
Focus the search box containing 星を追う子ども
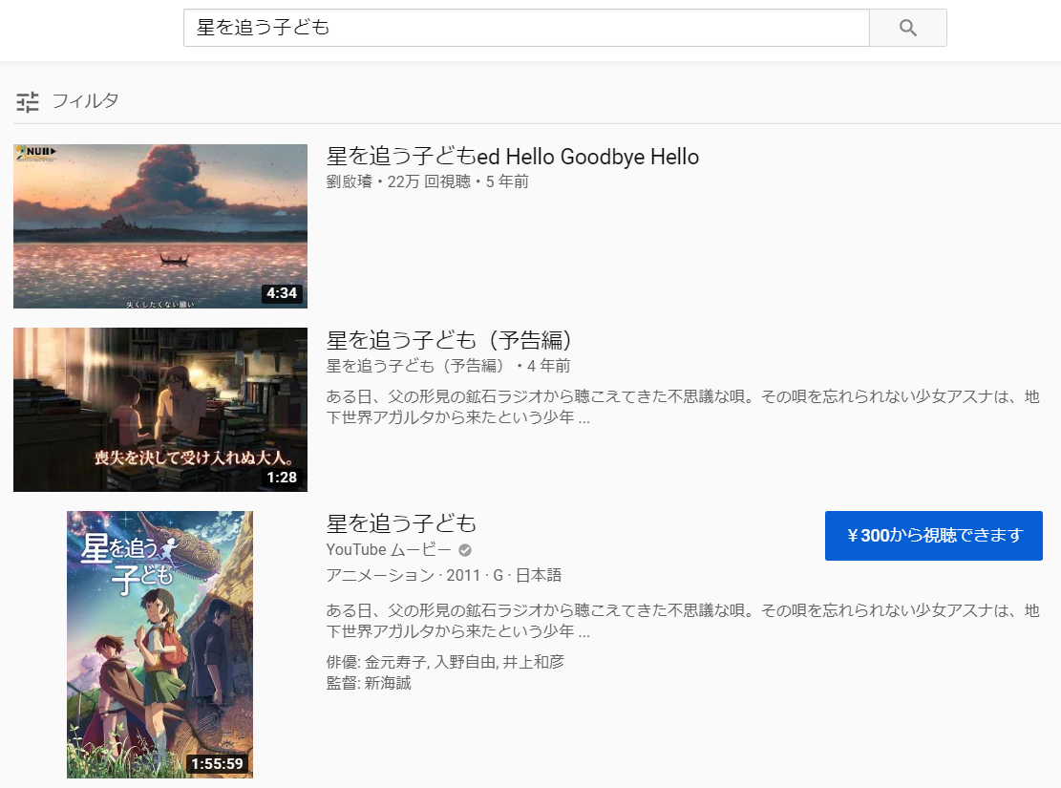(526, 28)
